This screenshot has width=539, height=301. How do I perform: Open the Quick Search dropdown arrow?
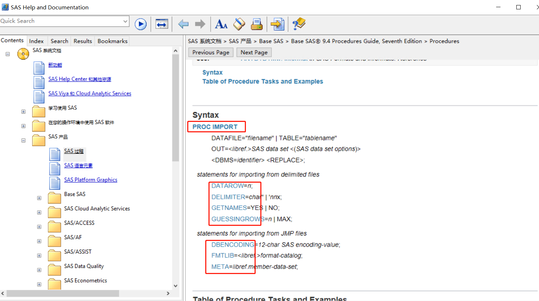125,21
